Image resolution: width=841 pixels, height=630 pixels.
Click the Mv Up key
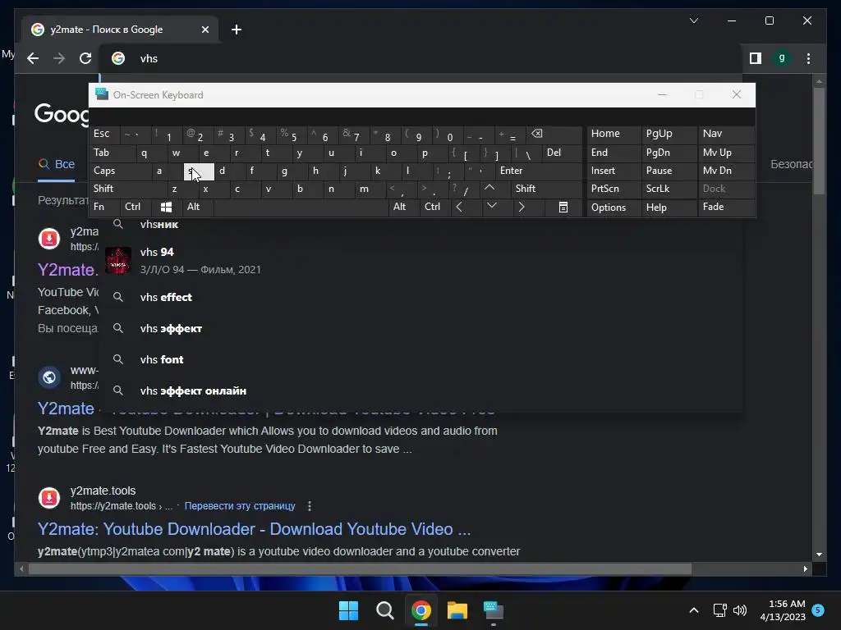(726, 153)
